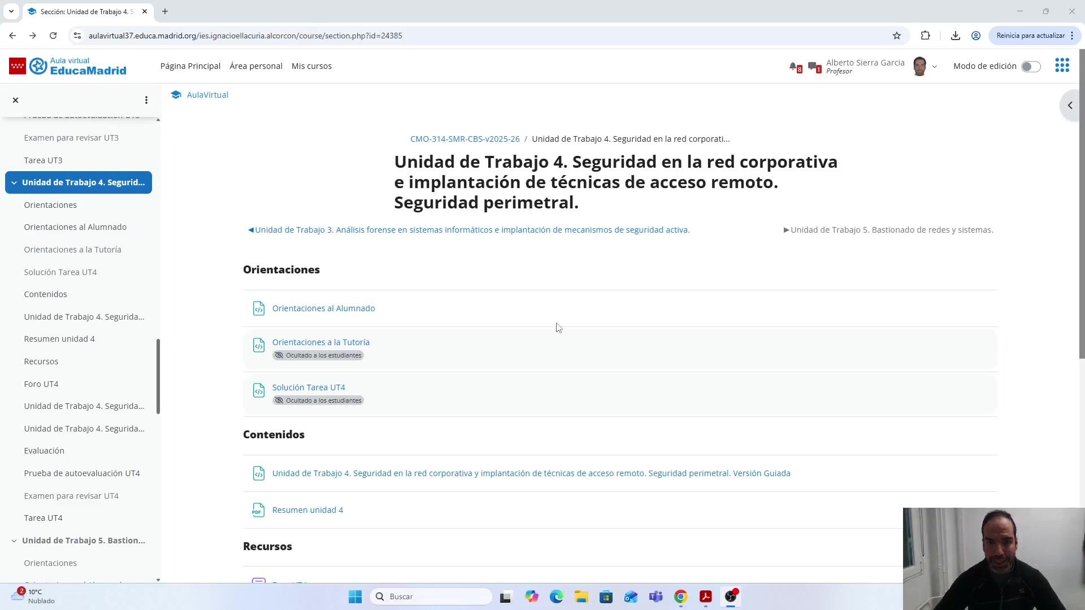1085x610 pixels.
Task: Click the course index scrollbar thumb
Action: coord(158,376)
